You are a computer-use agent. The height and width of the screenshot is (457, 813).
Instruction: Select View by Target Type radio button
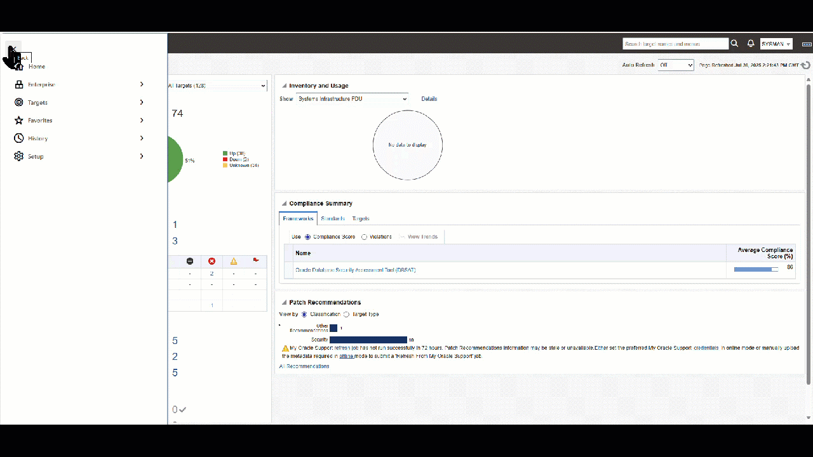tap(346, 314)
